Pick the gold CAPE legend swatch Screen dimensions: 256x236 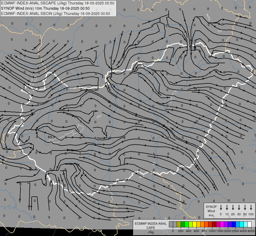coord(198,224)
